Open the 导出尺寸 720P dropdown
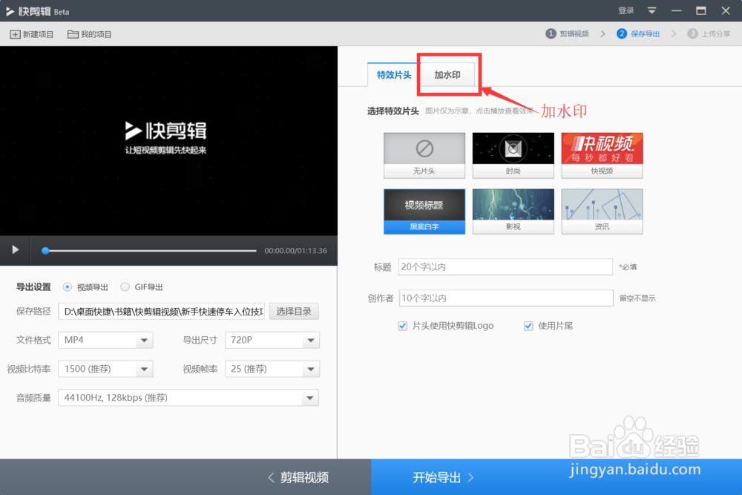The image size is (742, 495). click(x=272, y=340)
